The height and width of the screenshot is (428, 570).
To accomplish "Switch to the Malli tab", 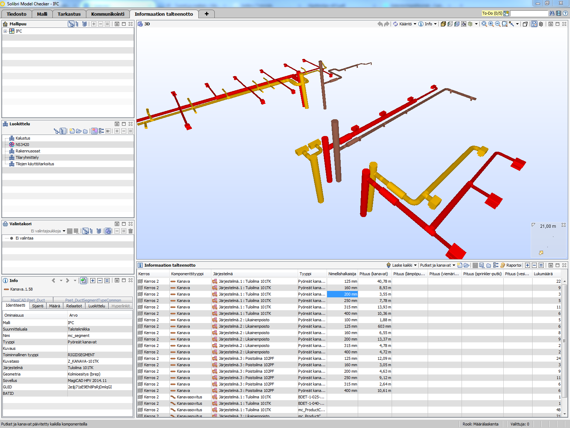I will [42, 14].
